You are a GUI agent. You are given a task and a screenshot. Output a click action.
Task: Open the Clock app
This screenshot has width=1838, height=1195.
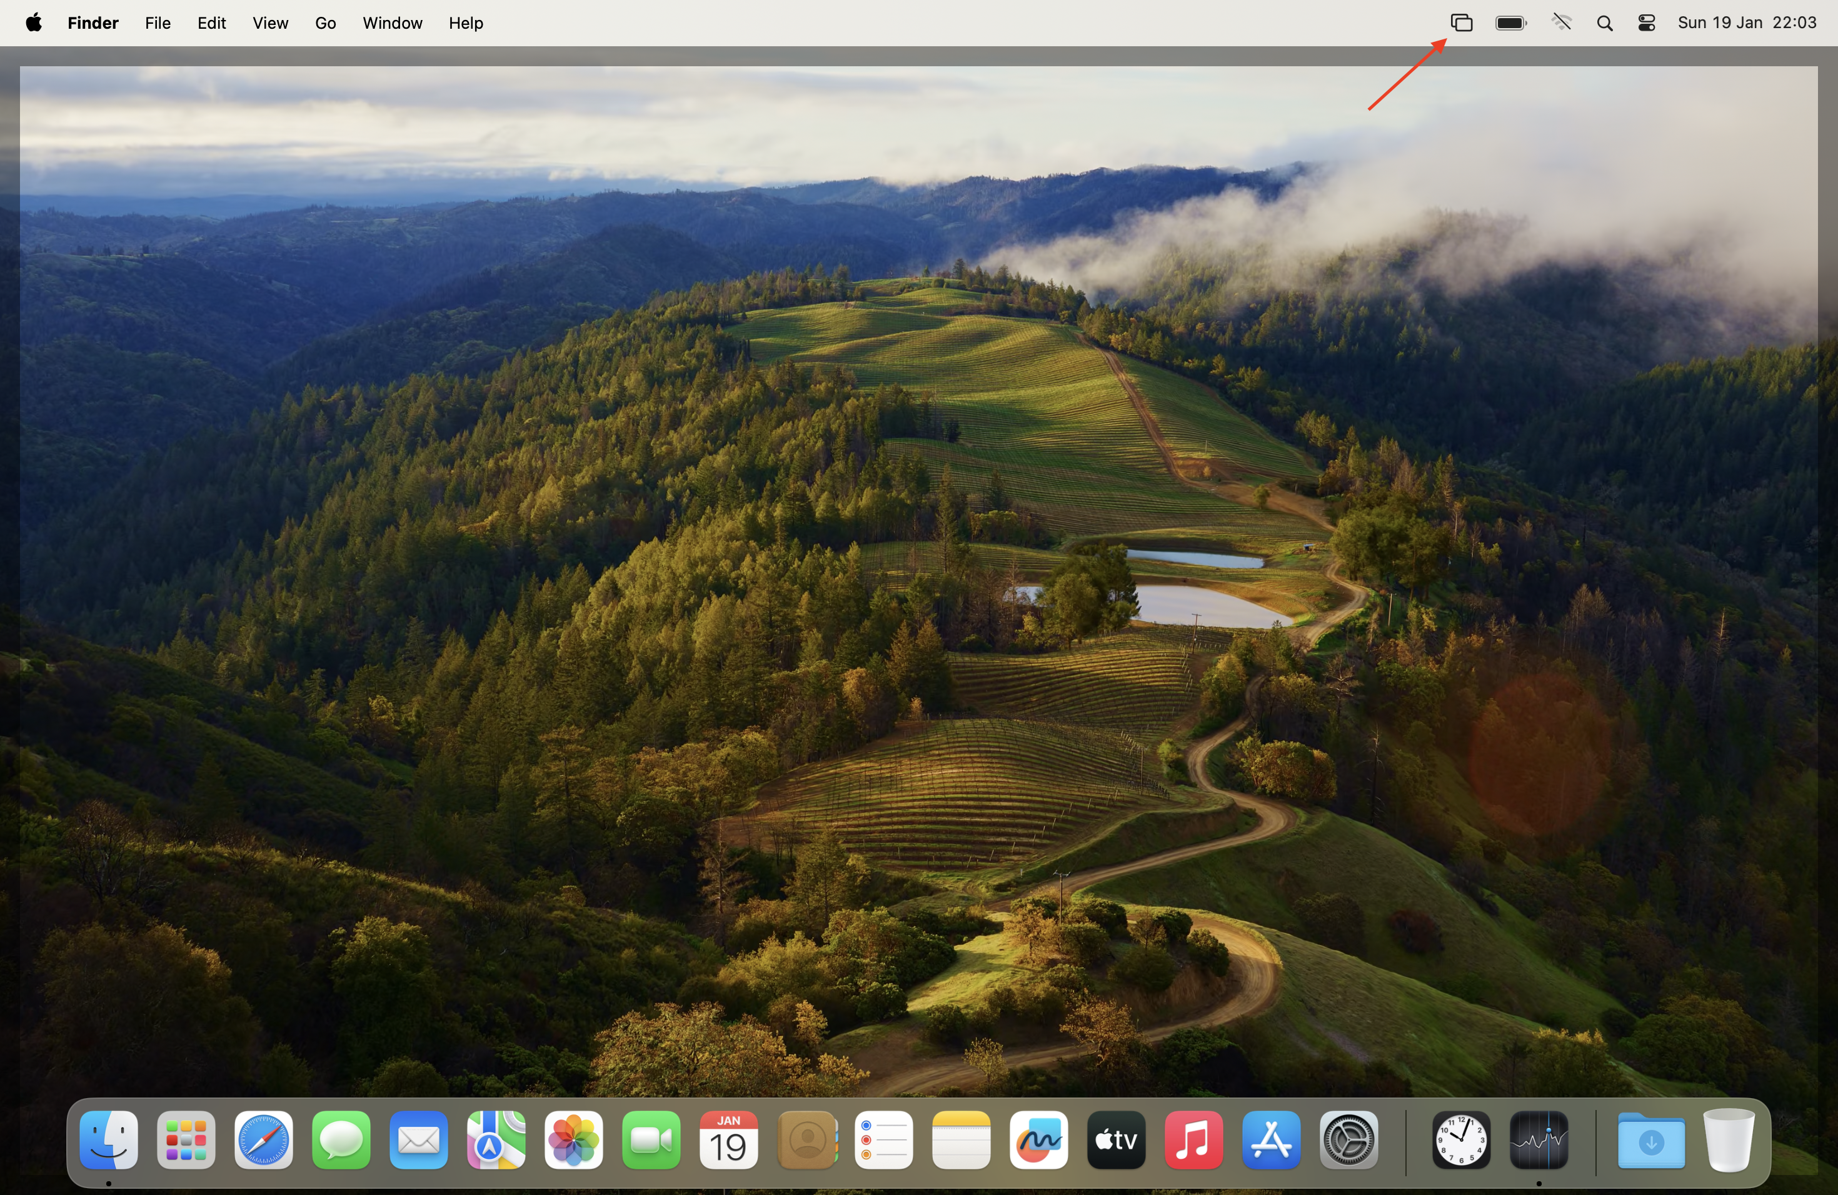[1461, 1140]
